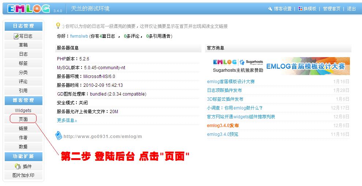
Task: Click the date 12月17日
Action: pyautogui.click(x=340, y=108)
